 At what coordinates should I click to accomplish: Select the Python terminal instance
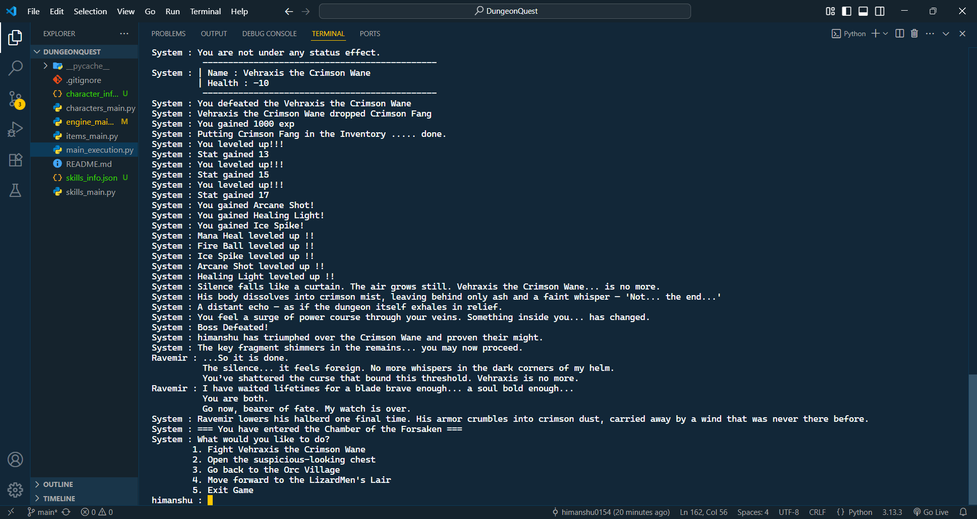pos(848,34)
